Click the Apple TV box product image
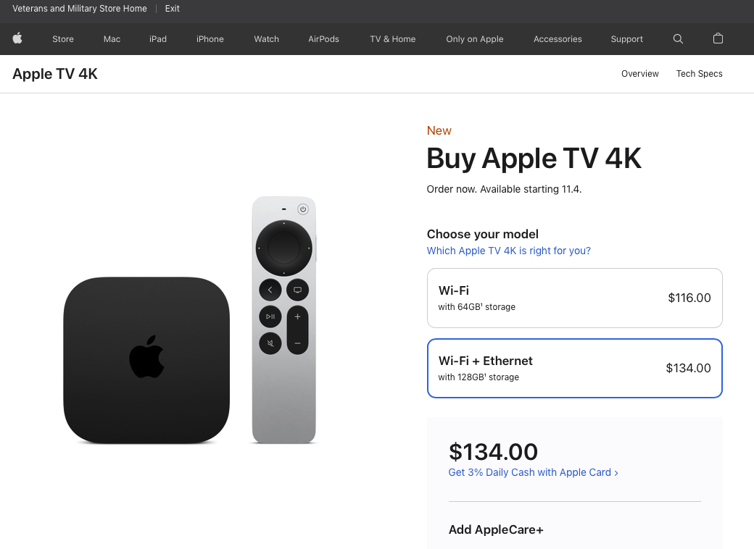 click(146, 360)
